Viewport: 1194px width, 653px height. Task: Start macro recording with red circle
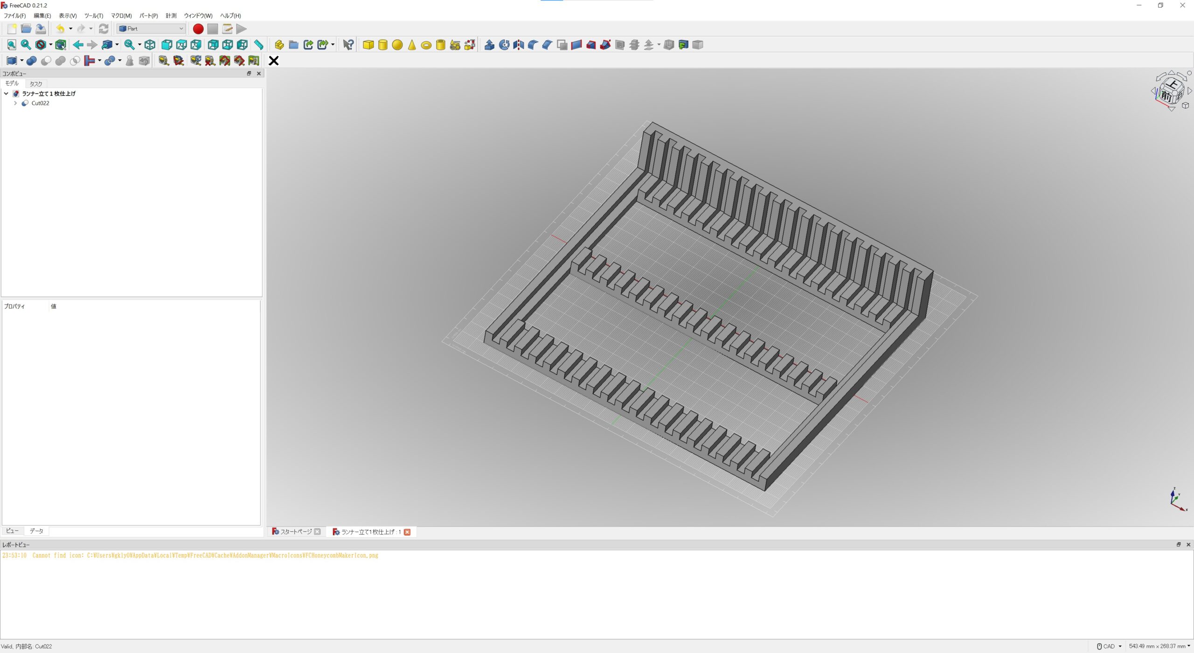click(x=198, y=29)
